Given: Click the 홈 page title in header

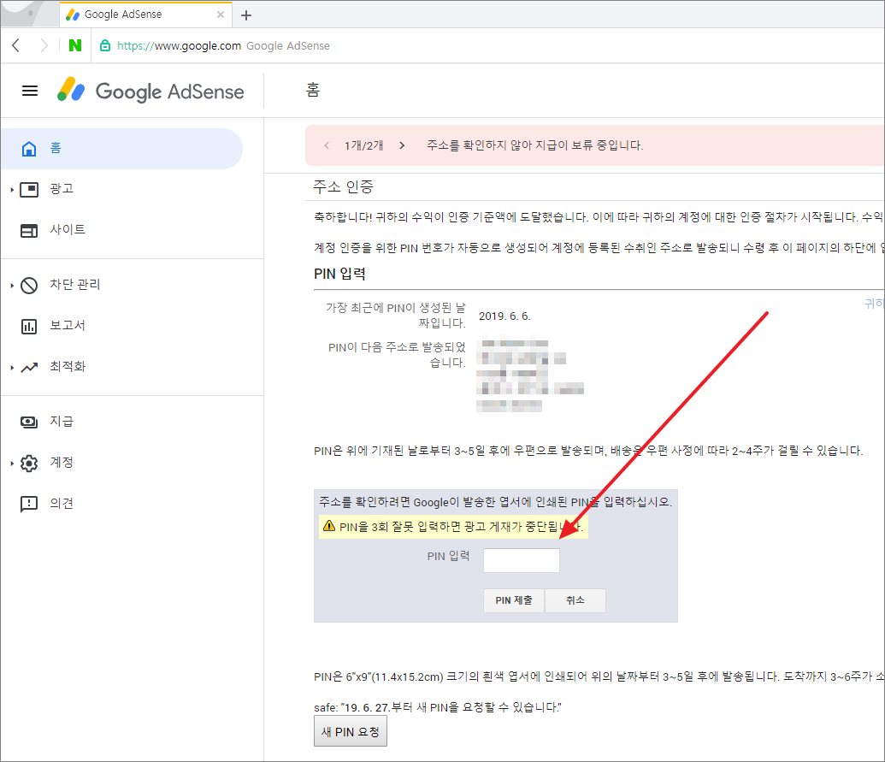Looking at the screenshot, I should tap(313, 90).
